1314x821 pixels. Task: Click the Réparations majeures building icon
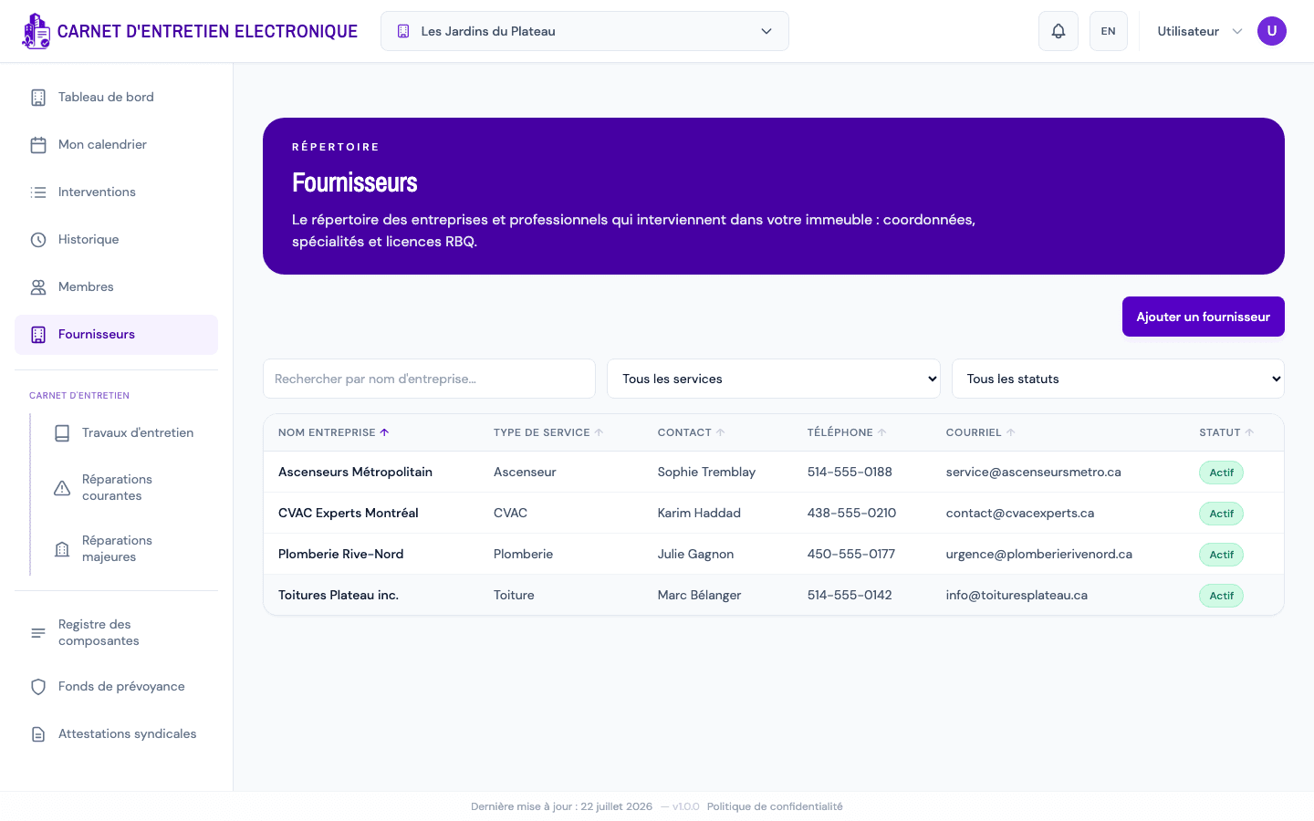point(62,549)
